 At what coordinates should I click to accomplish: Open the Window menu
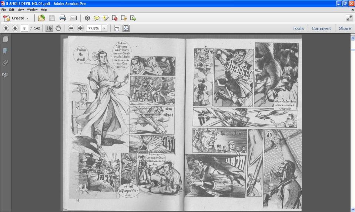click(x=32, y=10)
